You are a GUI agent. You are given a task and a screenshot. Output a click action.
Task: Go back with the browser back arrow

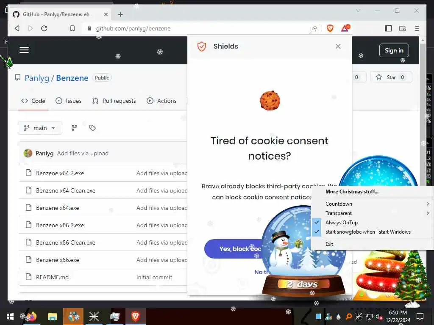tap(17, 28)
